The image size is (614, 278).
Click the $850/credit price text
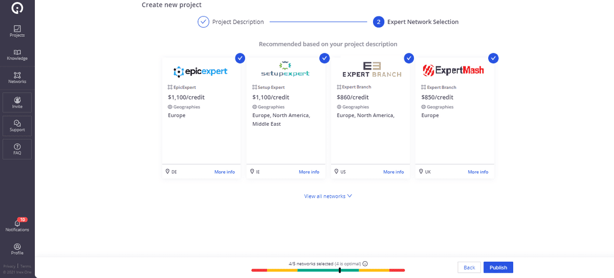coord(438,97)
